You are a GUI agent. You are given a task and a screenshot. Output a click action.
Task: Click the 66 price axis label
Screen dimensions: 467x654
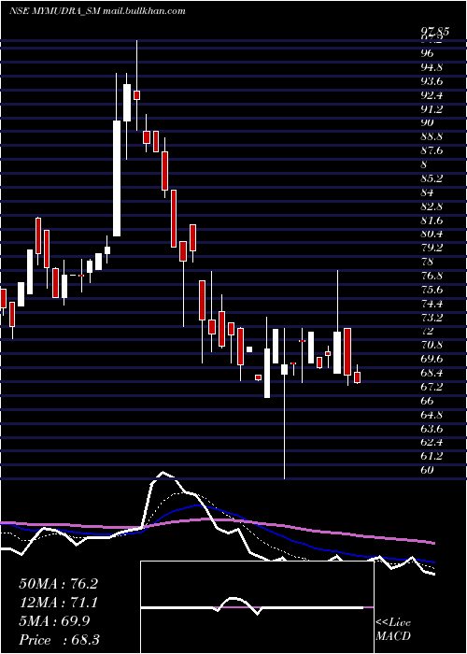pyautogui.click(x=427, y=401)
